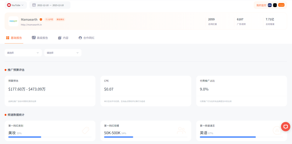
Task: Open the date range 2022-12-10 — 2023-12-10 field
Action: pyautogui.click(x=50, y=5)
